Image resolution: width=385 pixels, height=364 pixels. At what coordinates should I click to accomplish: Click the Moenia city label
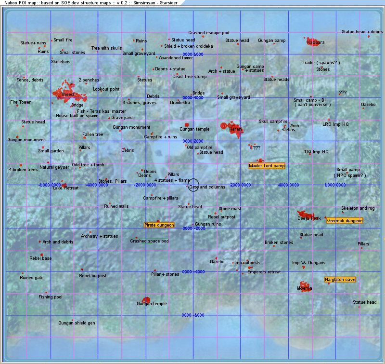coord(305,288)
